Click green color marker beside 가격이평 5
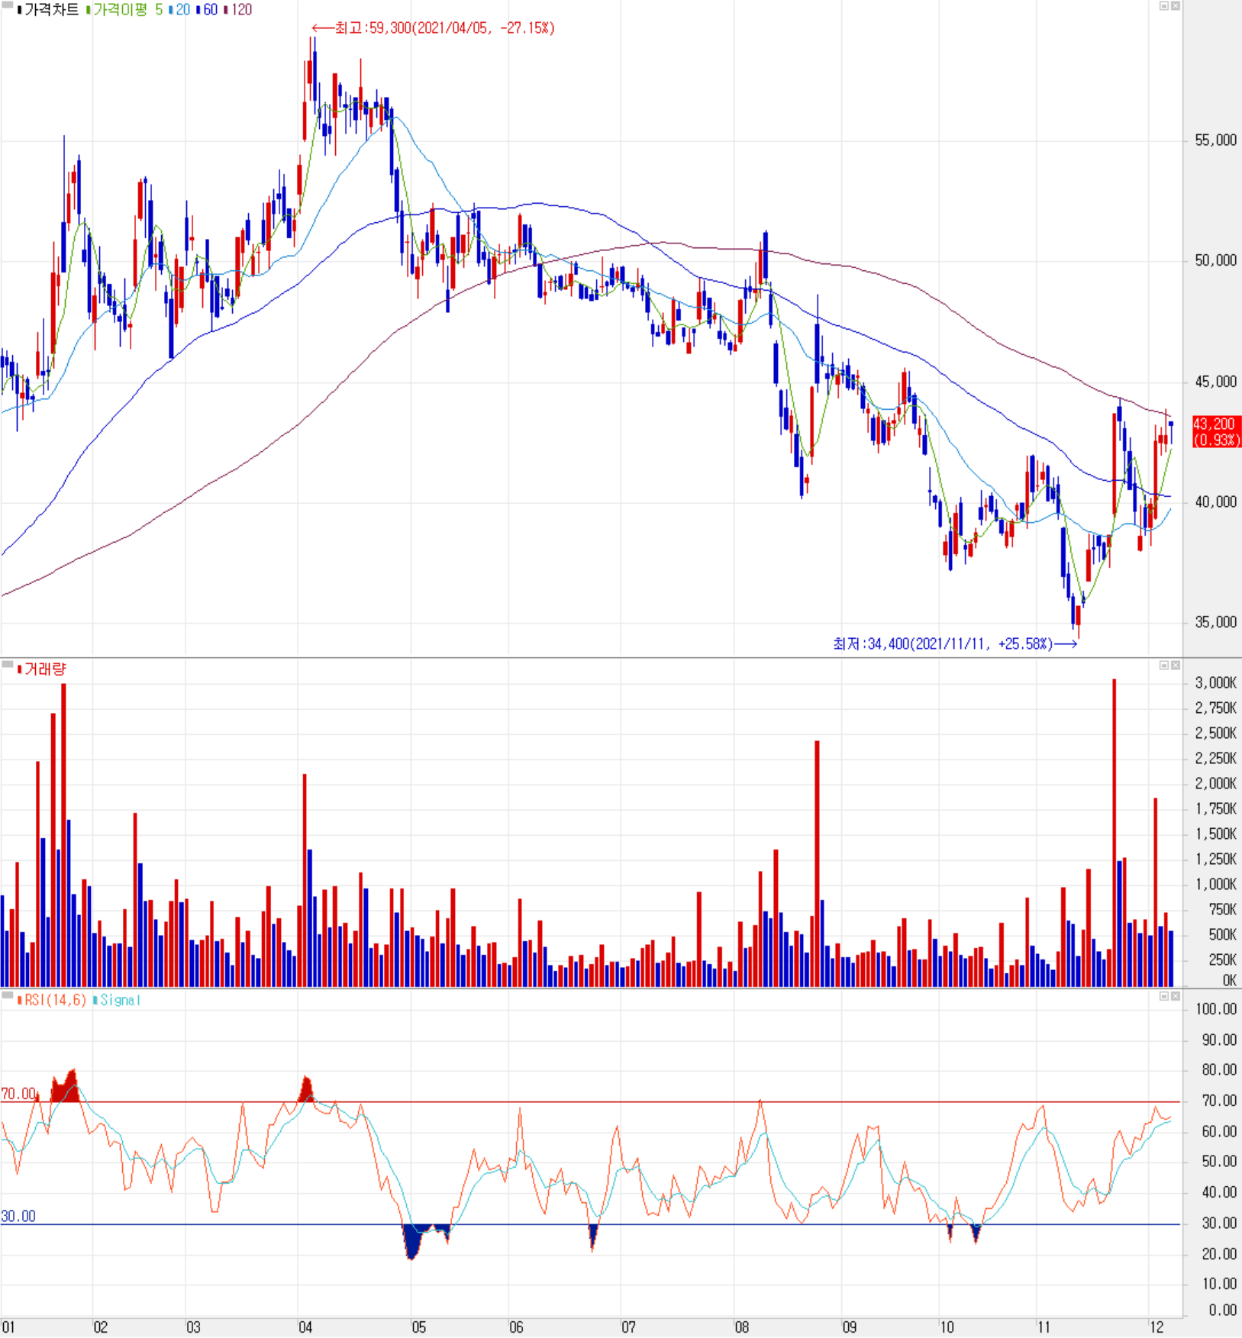The image size is (1242, 1338). point(89,10)
